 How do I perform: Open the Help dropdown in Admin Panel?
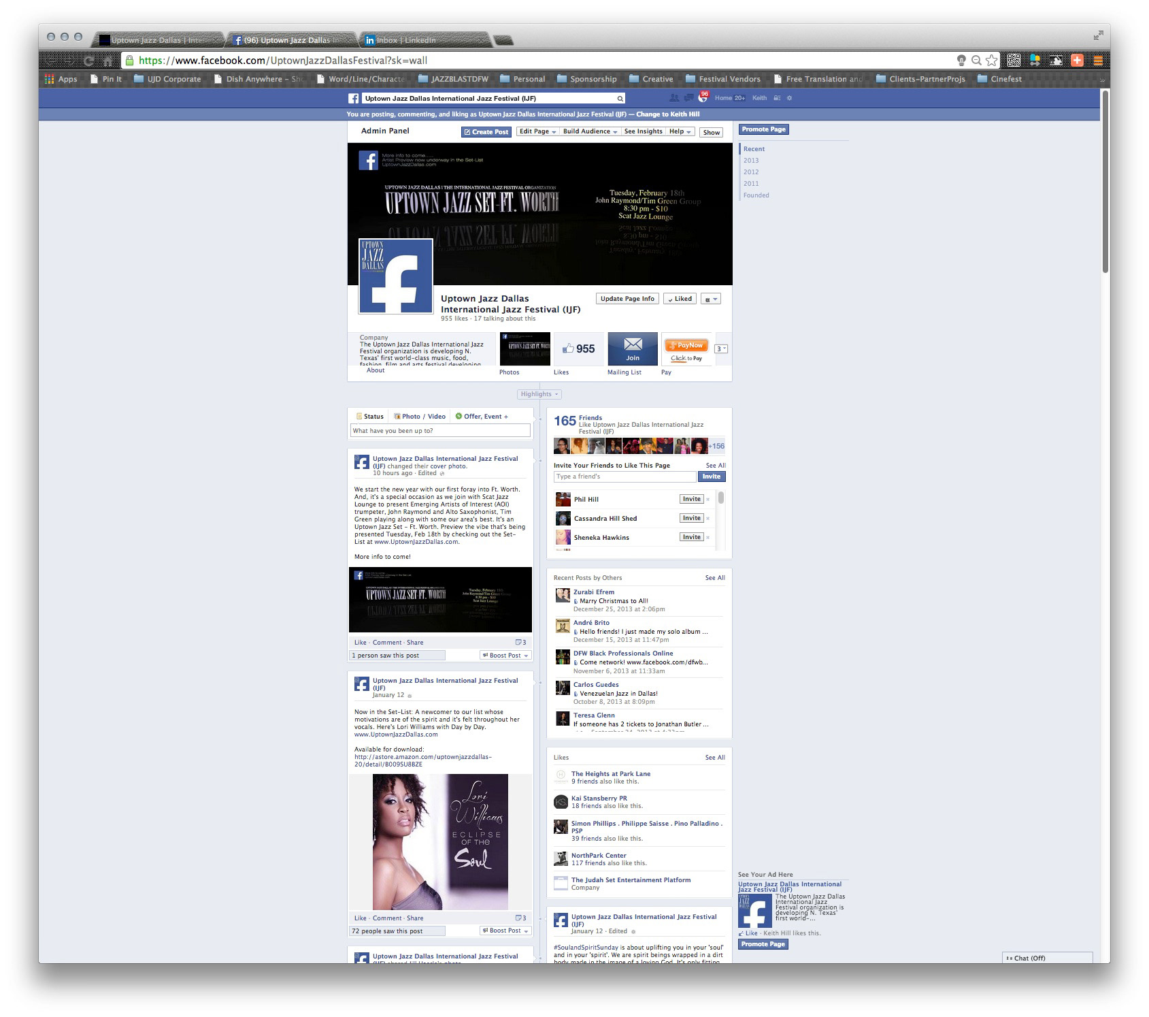(680, 131)
